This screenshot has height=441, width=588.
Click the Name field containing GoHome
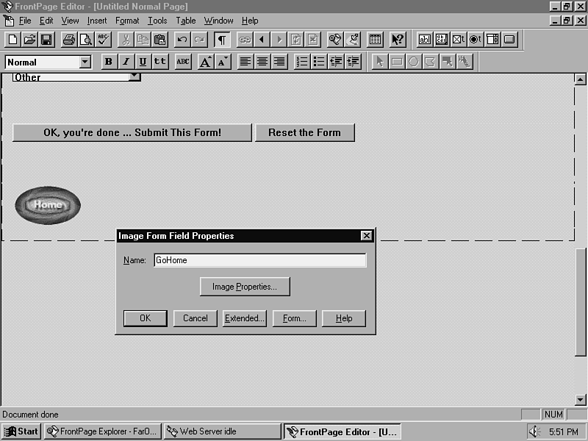[259, 260]
